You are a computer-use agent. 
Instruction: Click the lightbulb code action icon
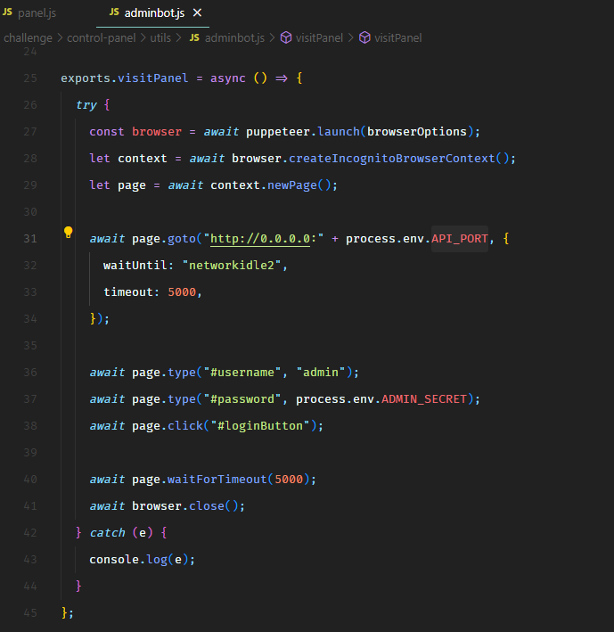point(68,233)
